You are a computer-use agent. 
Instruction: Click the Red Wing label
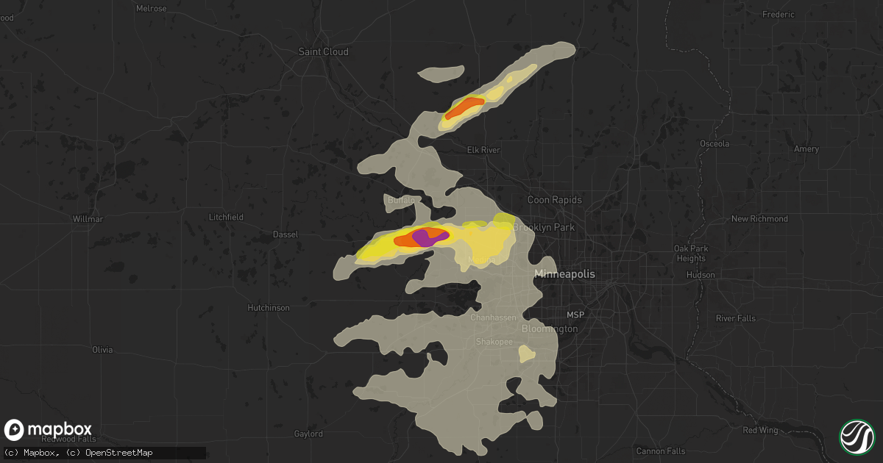759,430
